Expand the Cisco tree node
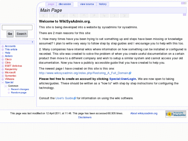Image resolution: width=188 pixels, height=141 pixels. tap(3, 60)
